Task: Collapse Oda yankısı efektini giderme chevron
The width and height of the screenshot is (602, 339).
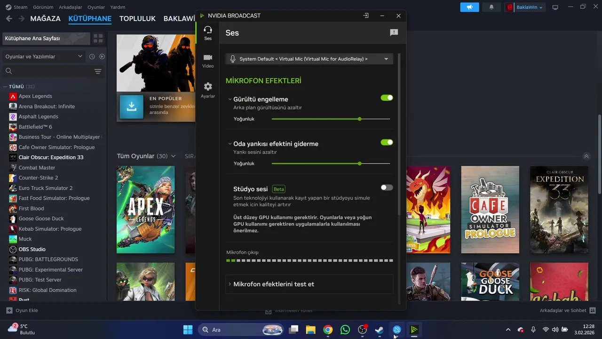Action: [x=230, y=144]
